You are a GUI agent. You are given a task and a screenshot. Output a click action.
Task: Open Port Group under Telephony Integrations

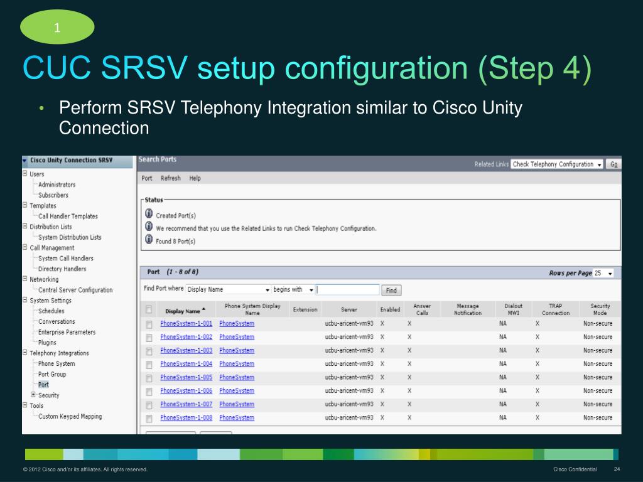(x=52, y=374)
